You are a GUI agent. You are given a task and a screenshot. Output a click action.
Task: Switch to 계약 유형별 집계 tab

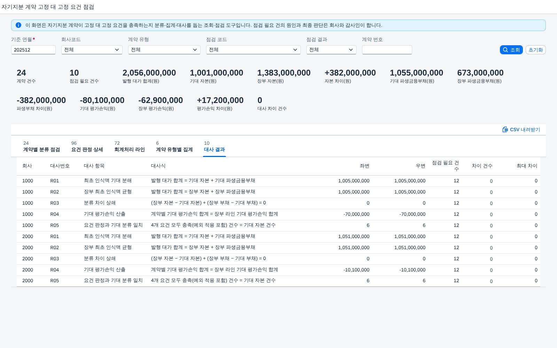pos(174,147)
